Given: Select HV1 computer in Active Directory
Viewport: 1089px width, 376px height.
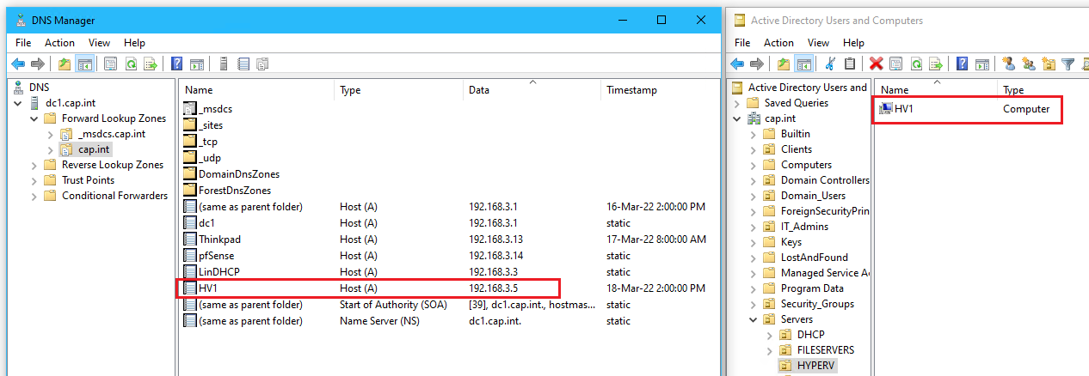Looking at the screenshot, I should [x=968, y=109].
